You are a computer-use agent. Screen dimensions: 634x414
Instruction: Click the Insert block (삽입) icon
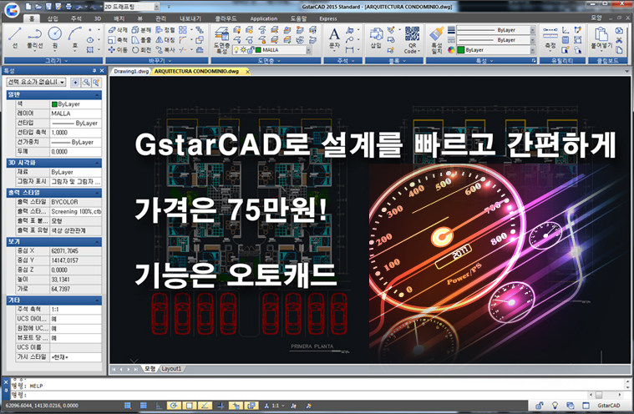point(376,38)
